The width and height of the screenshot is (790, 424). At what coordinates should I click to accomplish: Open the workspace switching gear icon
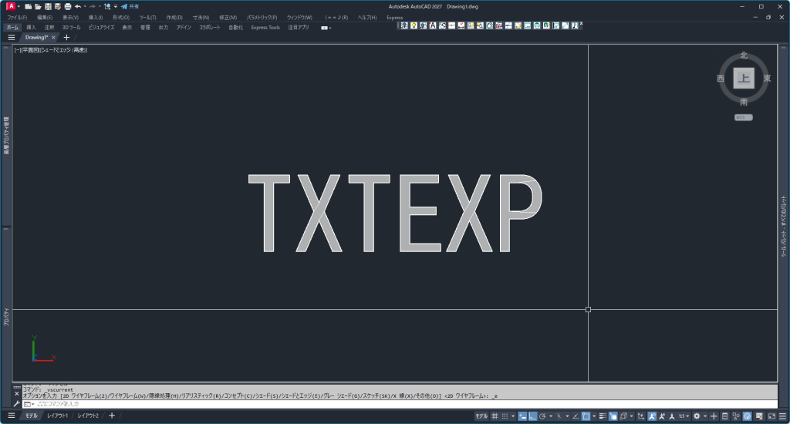(697, 416)
